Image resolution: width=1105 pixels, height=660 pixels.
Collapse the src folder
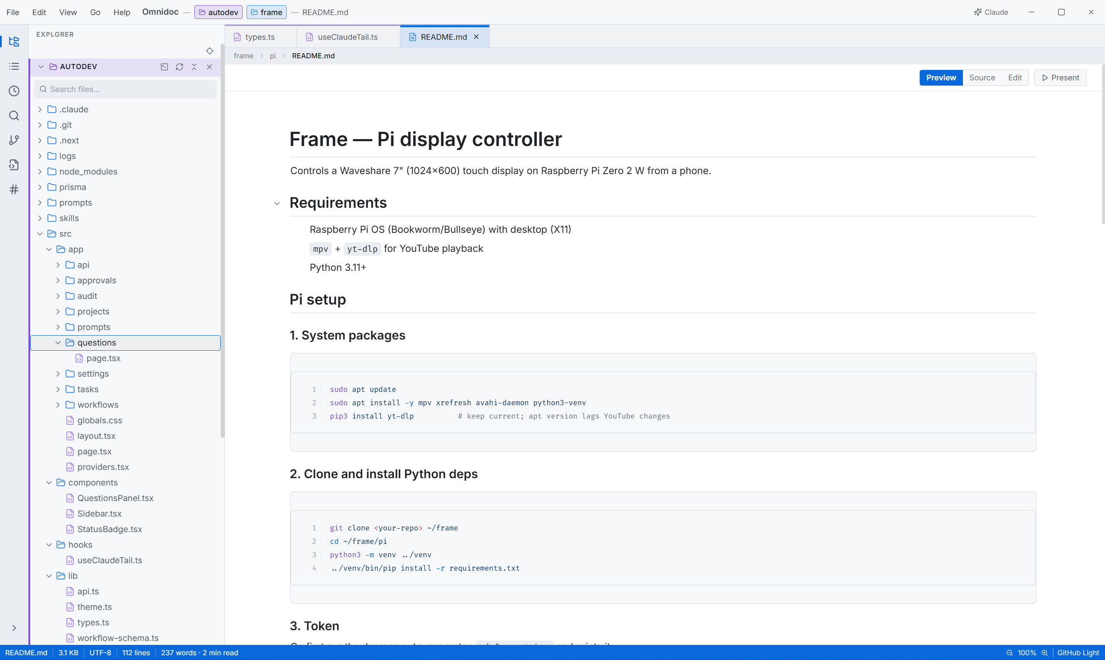coord(40,234)
